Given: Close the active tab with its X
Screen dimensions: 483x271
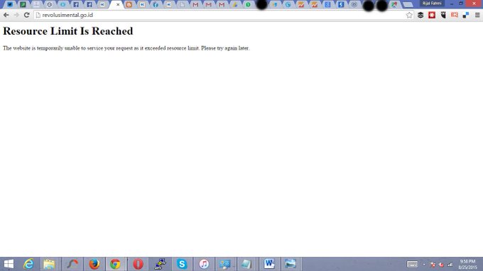Looking at the screenshot, I should 118,5.
